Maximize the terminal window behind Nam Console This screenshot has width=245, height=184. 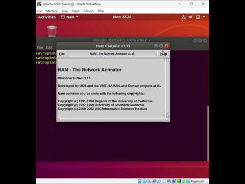coord(200,40)
